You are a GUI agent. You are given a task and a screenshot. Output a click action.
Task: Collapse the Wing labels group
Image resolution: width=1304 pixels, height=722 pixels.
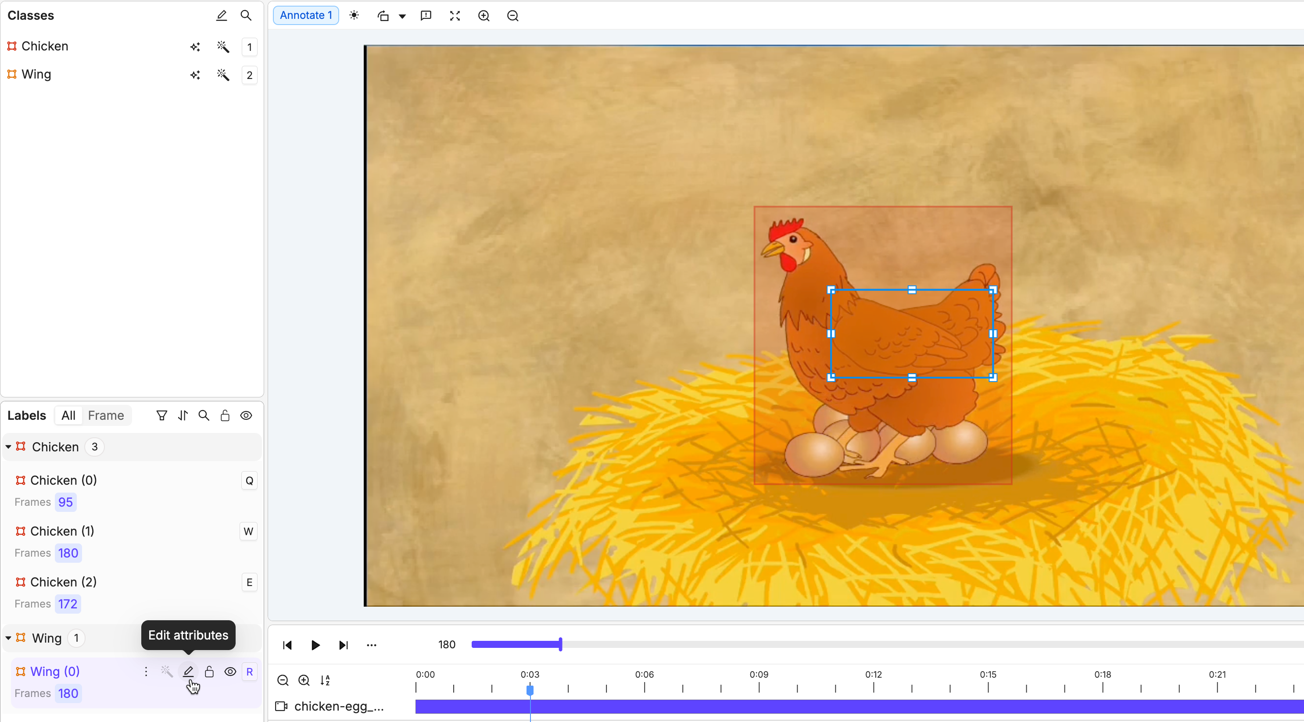pyautogui.click(x=9, y=639)
